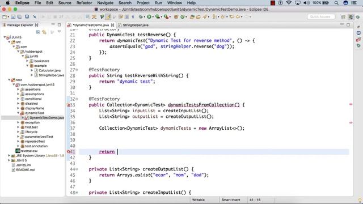This screenshot has width=363, height=204.
Task: Click the warning marker on line 33
Action: (69, 105)
